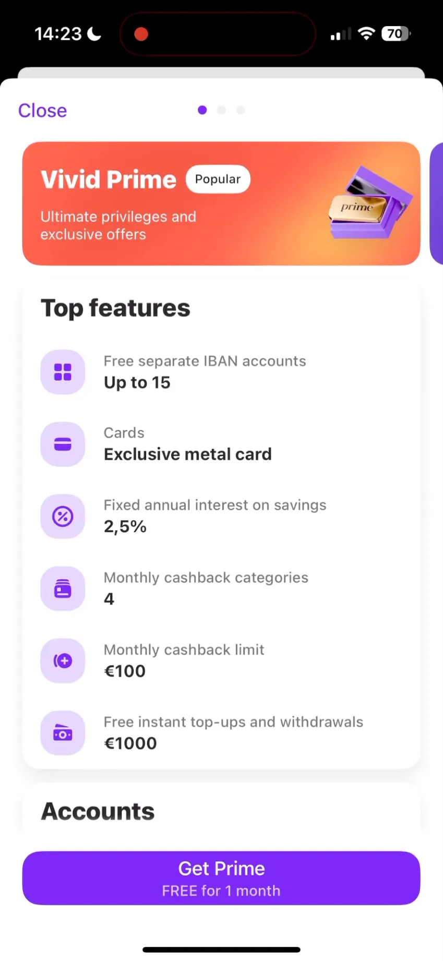Tap the battery level indicator

pos(396,34)
